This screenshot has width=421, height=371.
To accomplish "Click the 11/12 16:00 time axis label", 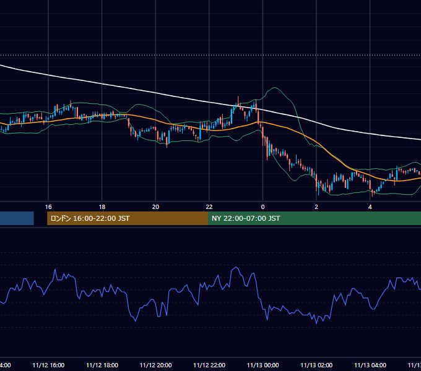I will [48, 365].
